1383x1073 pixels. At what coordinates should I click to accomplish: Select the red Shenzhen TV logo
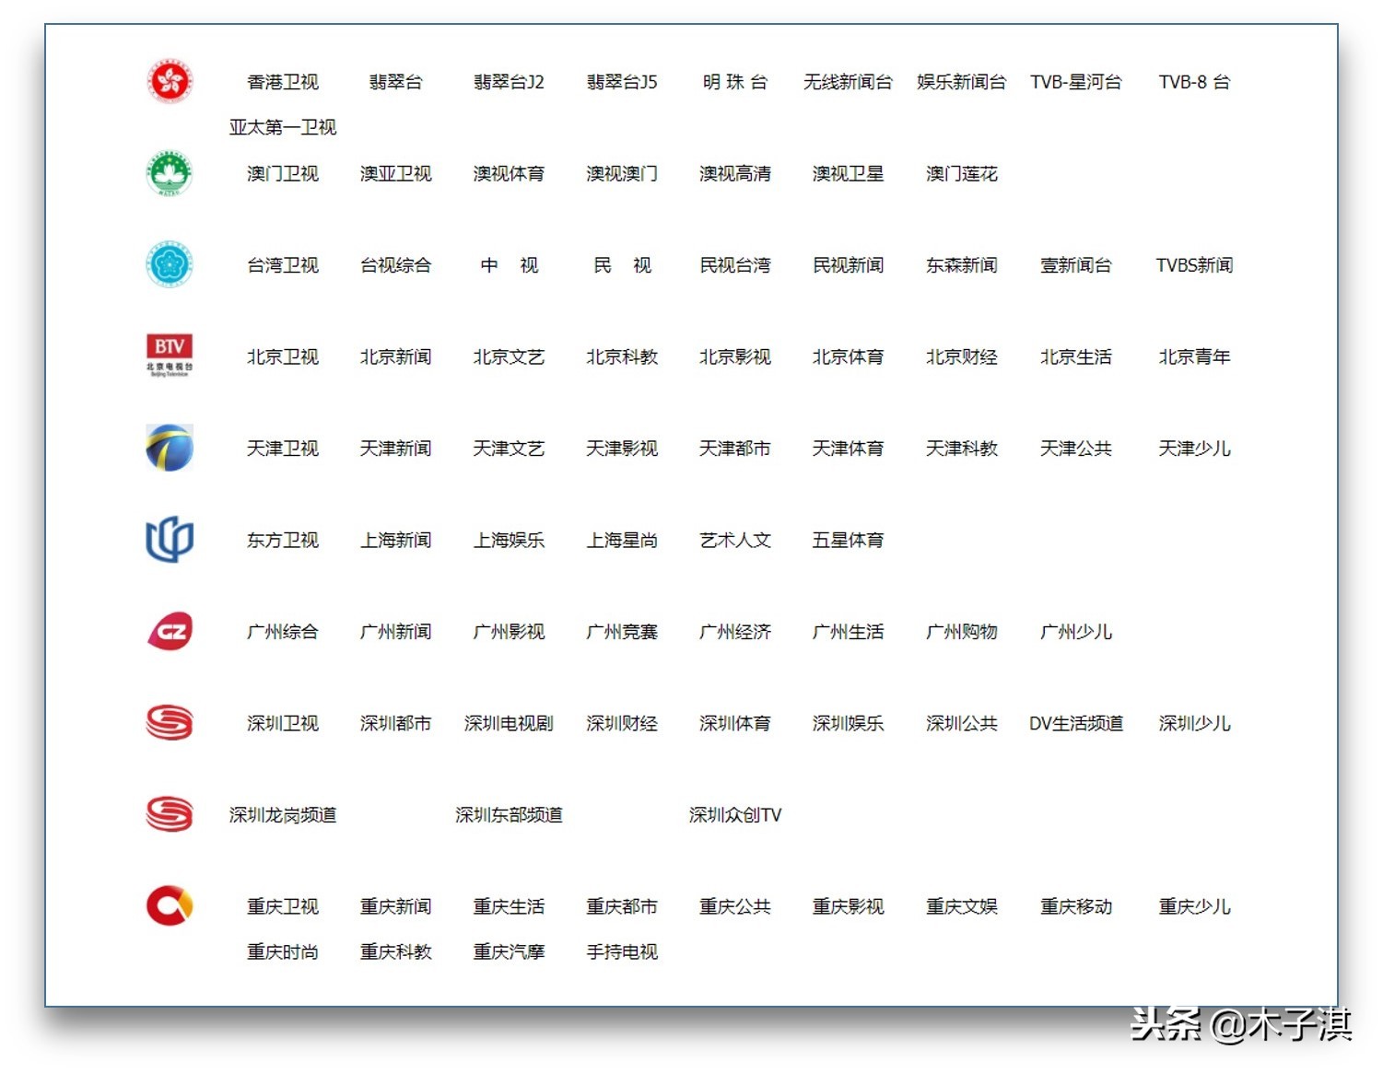pyautogui.click(x=169, y=723)
